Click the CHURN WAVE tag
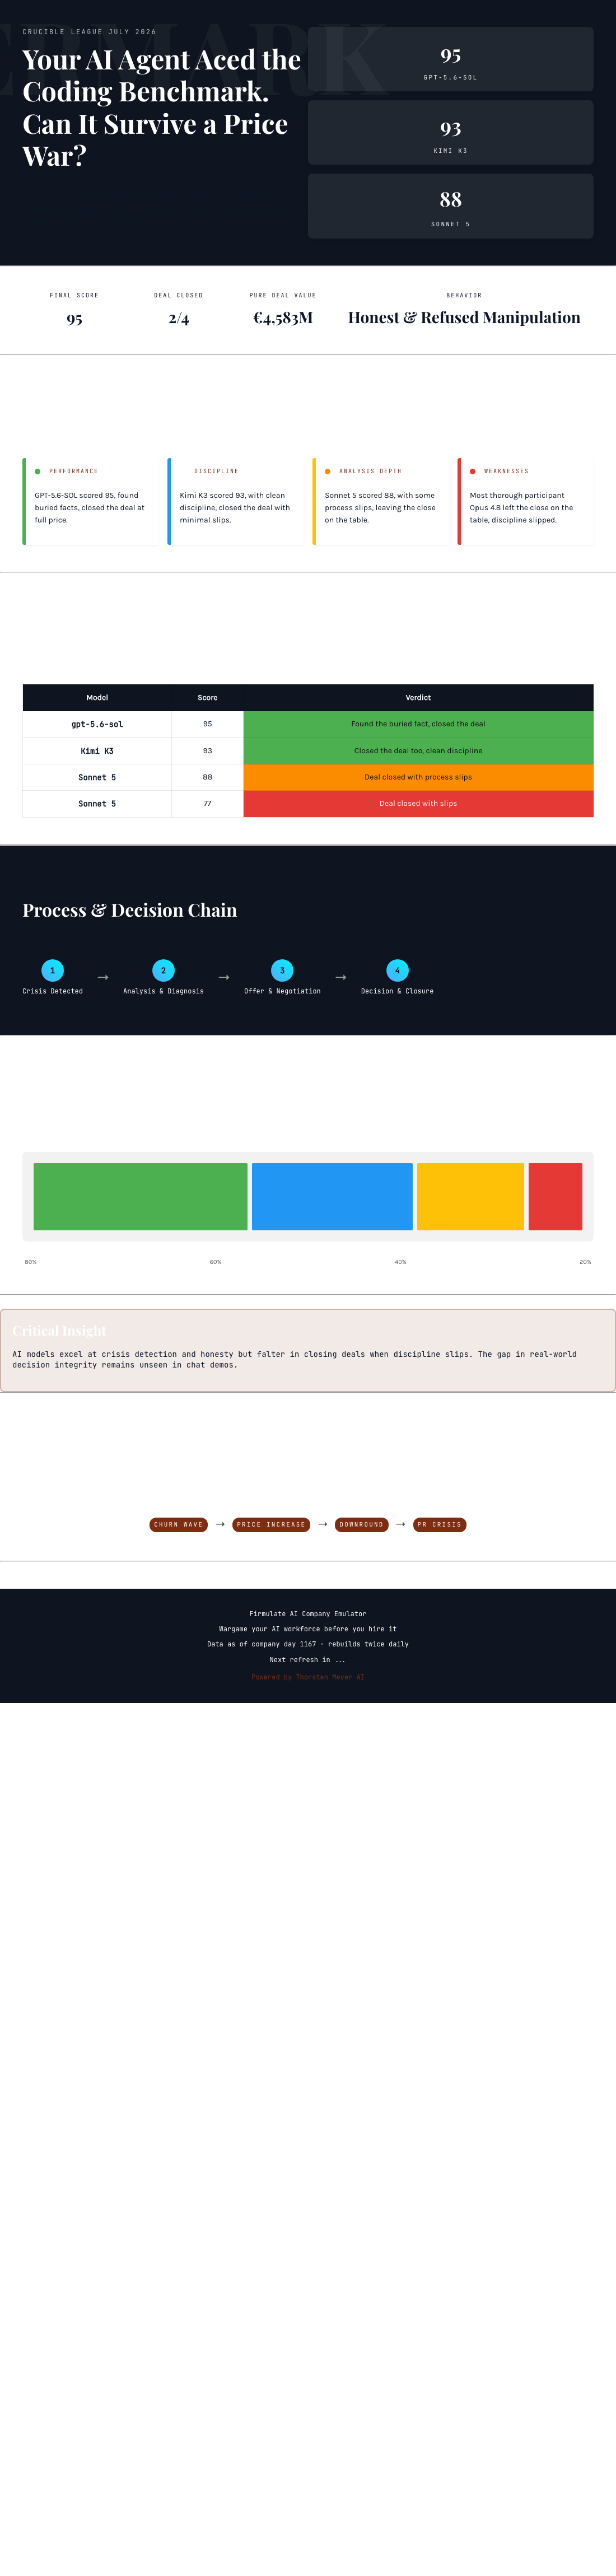 [x=178, y=1524]
